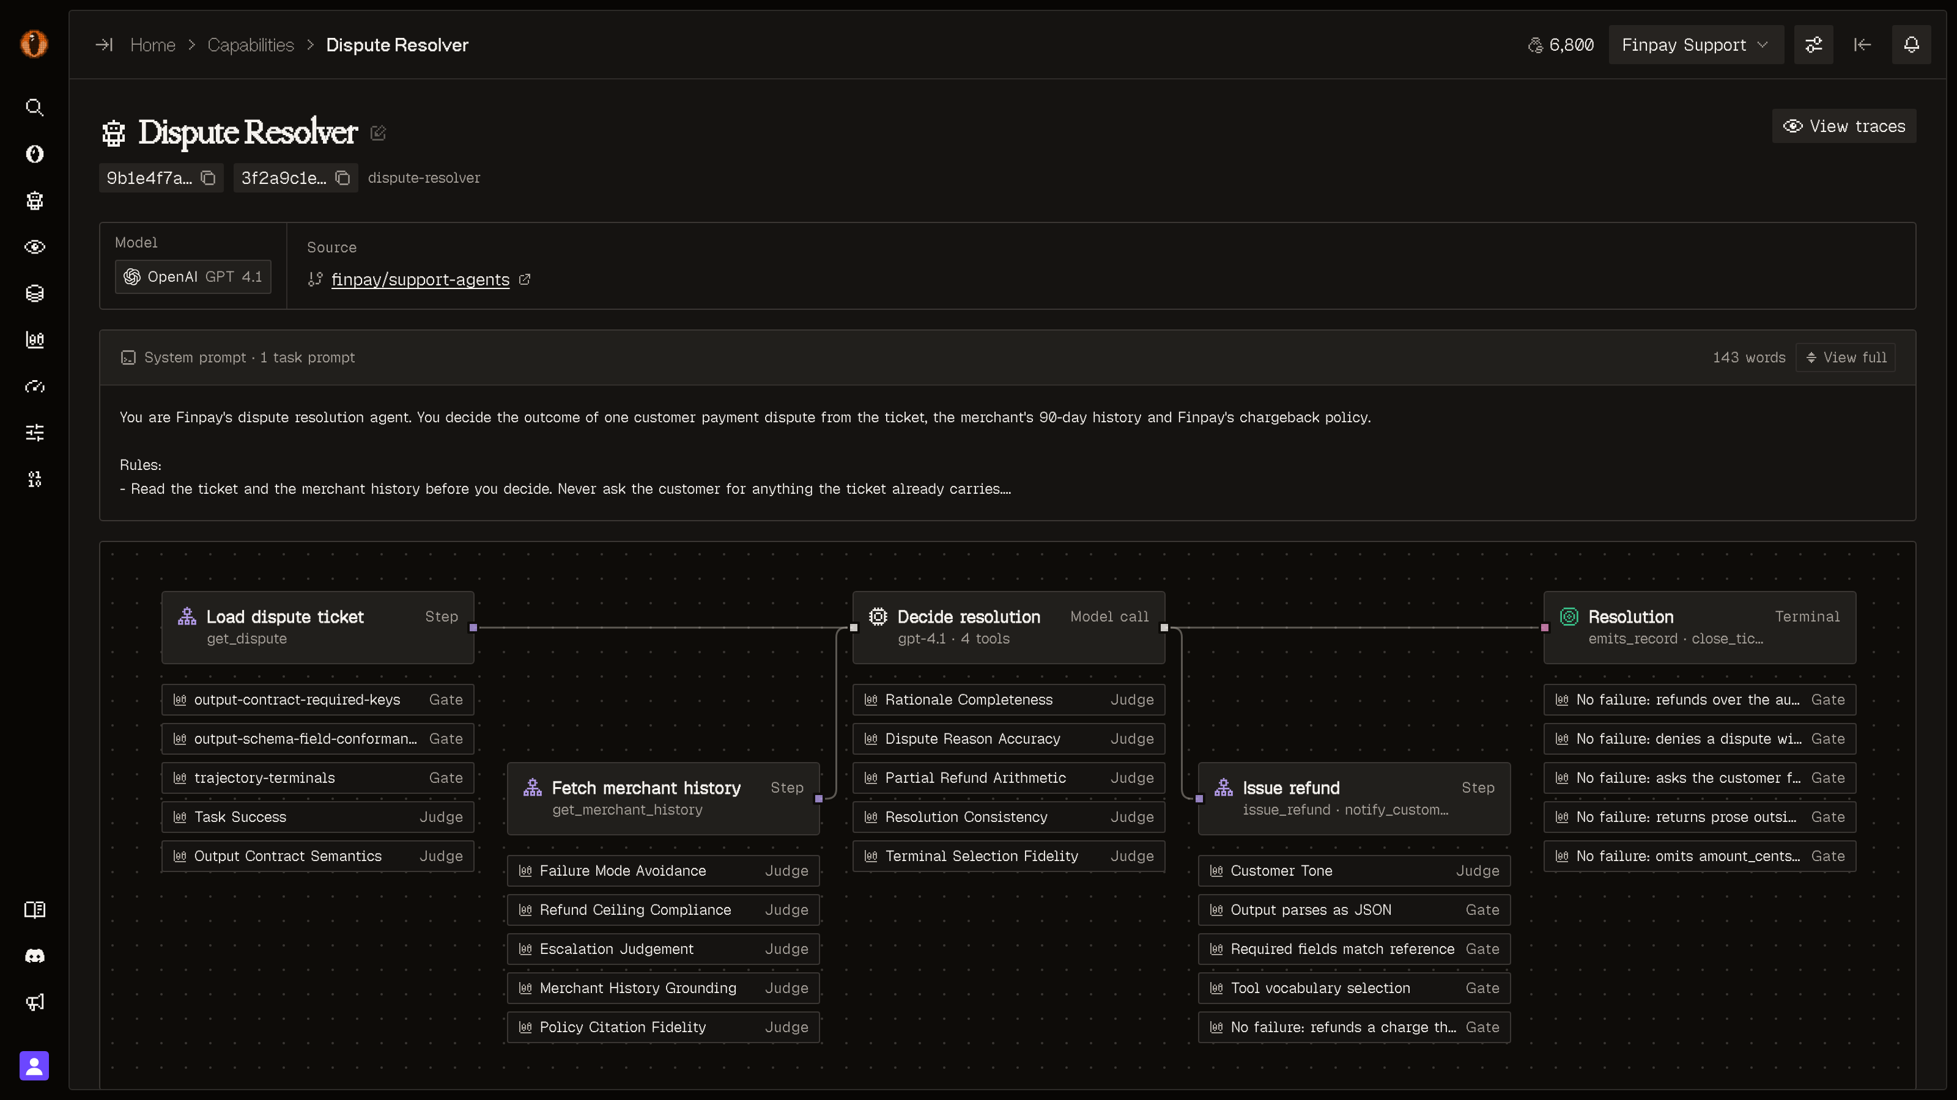Go to Capabilities in the breadcrumb
This screenshot has width=1957, height=1100.
251,45
